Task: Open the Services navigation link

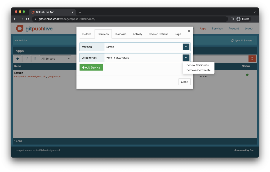Action: pyautogui.click(x=217, y=29)
